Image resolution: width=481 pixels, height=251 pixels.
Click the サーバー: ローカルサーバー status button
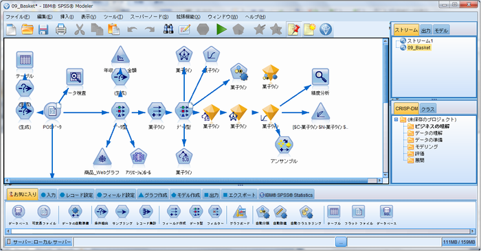[38, 242]
